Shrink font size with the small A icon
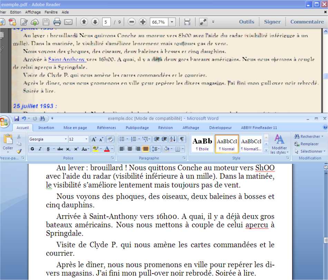Viewport: 328px width, 280px height. (x=101, y=139)
